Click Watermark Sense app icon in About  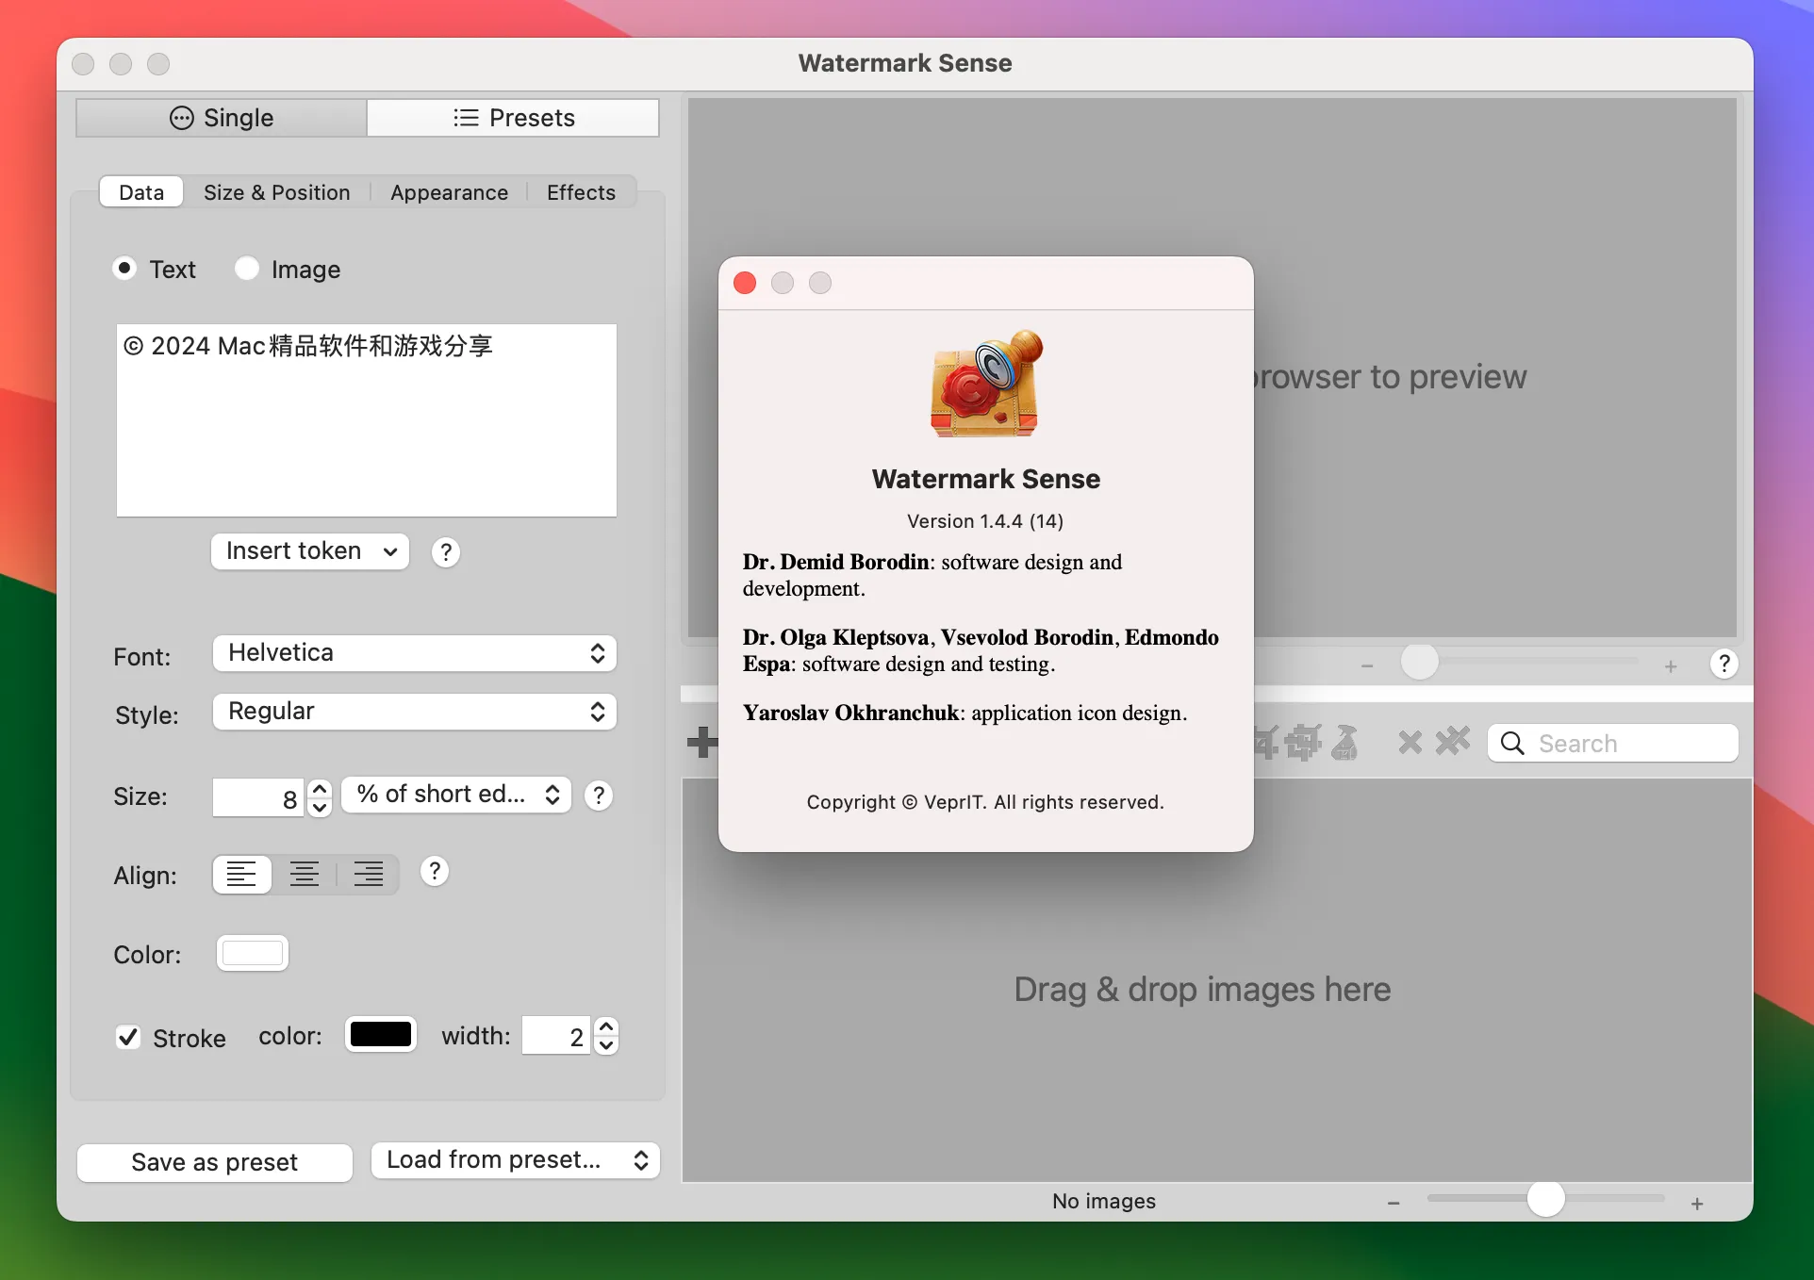pos(986,385)
